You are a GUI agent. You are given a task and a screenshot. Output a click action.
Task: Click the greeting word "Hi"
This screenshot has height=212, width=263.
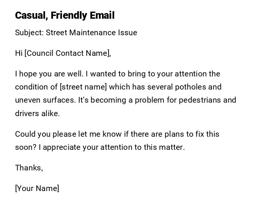coord(19,53)
